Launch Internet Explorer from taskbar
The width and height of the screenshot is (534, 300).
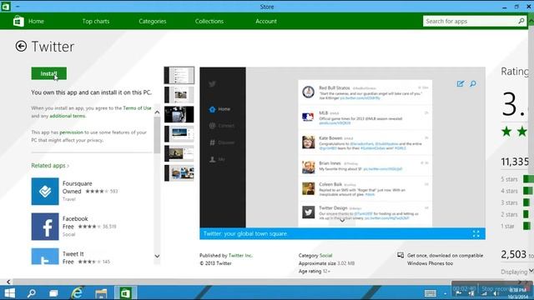tap(77, 292)
